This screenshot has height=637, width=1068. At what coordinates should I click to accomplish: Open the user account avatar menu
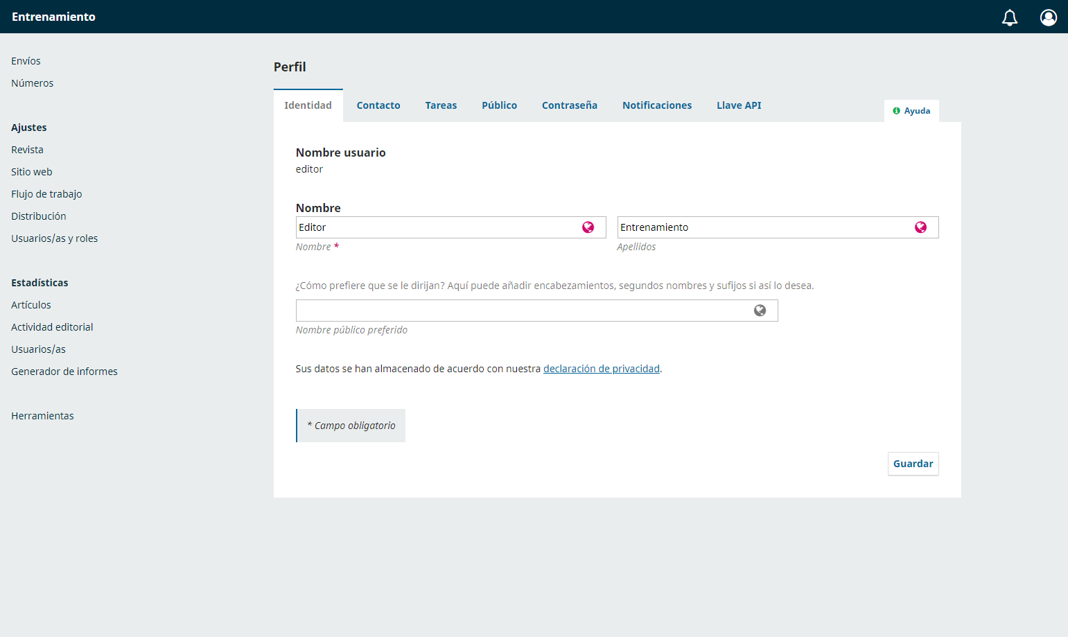(x=1049, y=17)
